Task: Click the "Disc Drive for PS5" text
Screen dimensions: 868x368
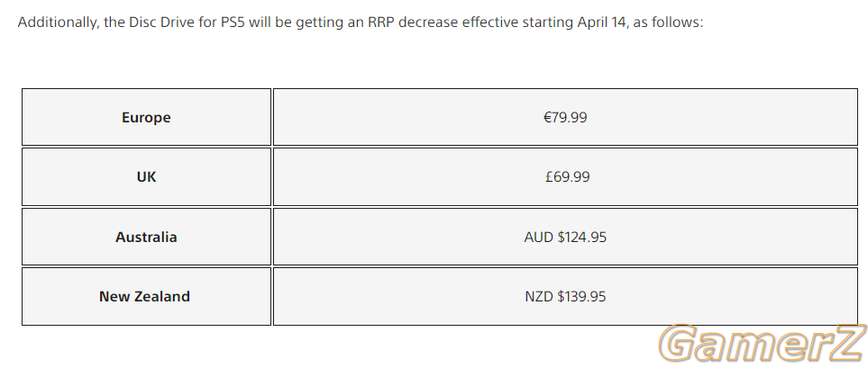Action: coord(187,23)
